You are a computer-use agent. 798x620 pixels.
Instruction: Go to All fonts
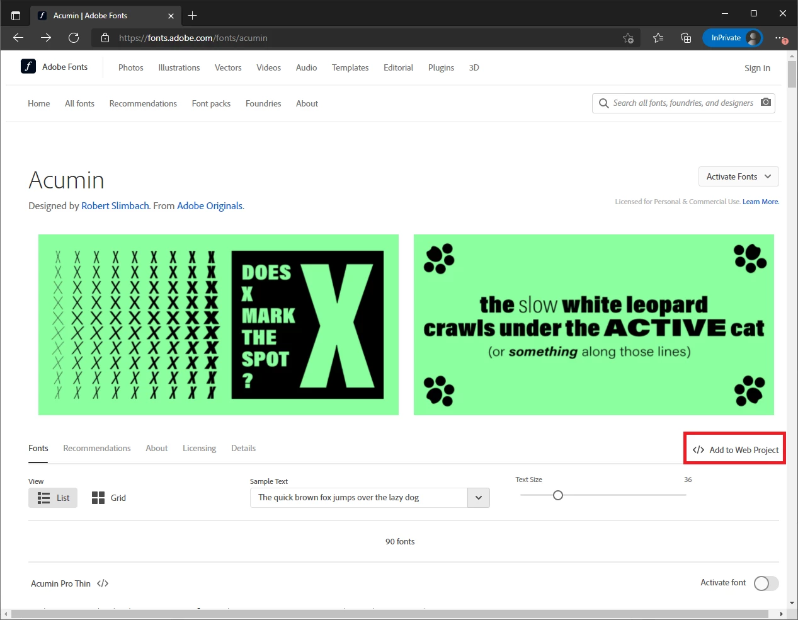(79, 103)
